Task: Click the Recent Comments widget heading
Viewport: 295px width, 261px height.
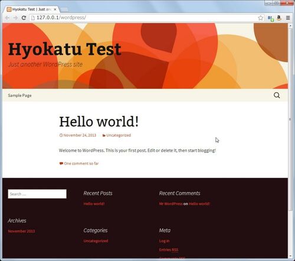Action: (x=179, y=193)
